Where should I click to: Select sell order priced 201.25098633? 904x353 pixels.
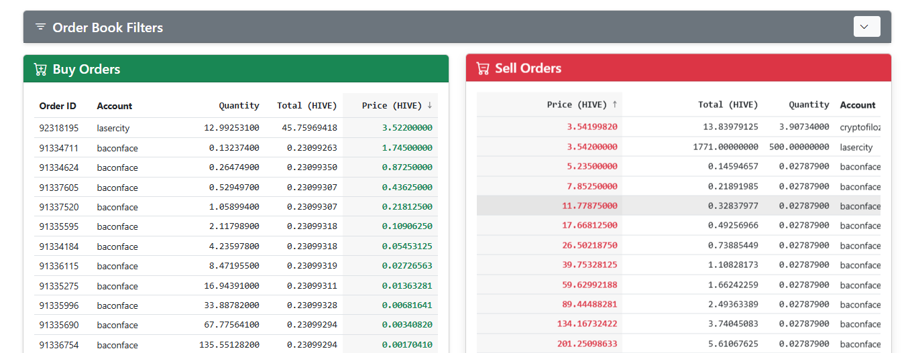(x=679, y=344)
